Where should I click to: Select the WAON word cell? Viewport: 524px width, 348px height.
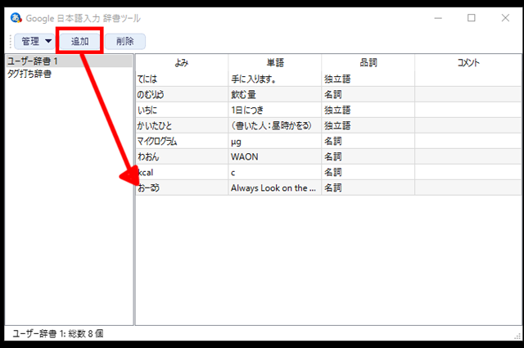(x=275, y=156)
